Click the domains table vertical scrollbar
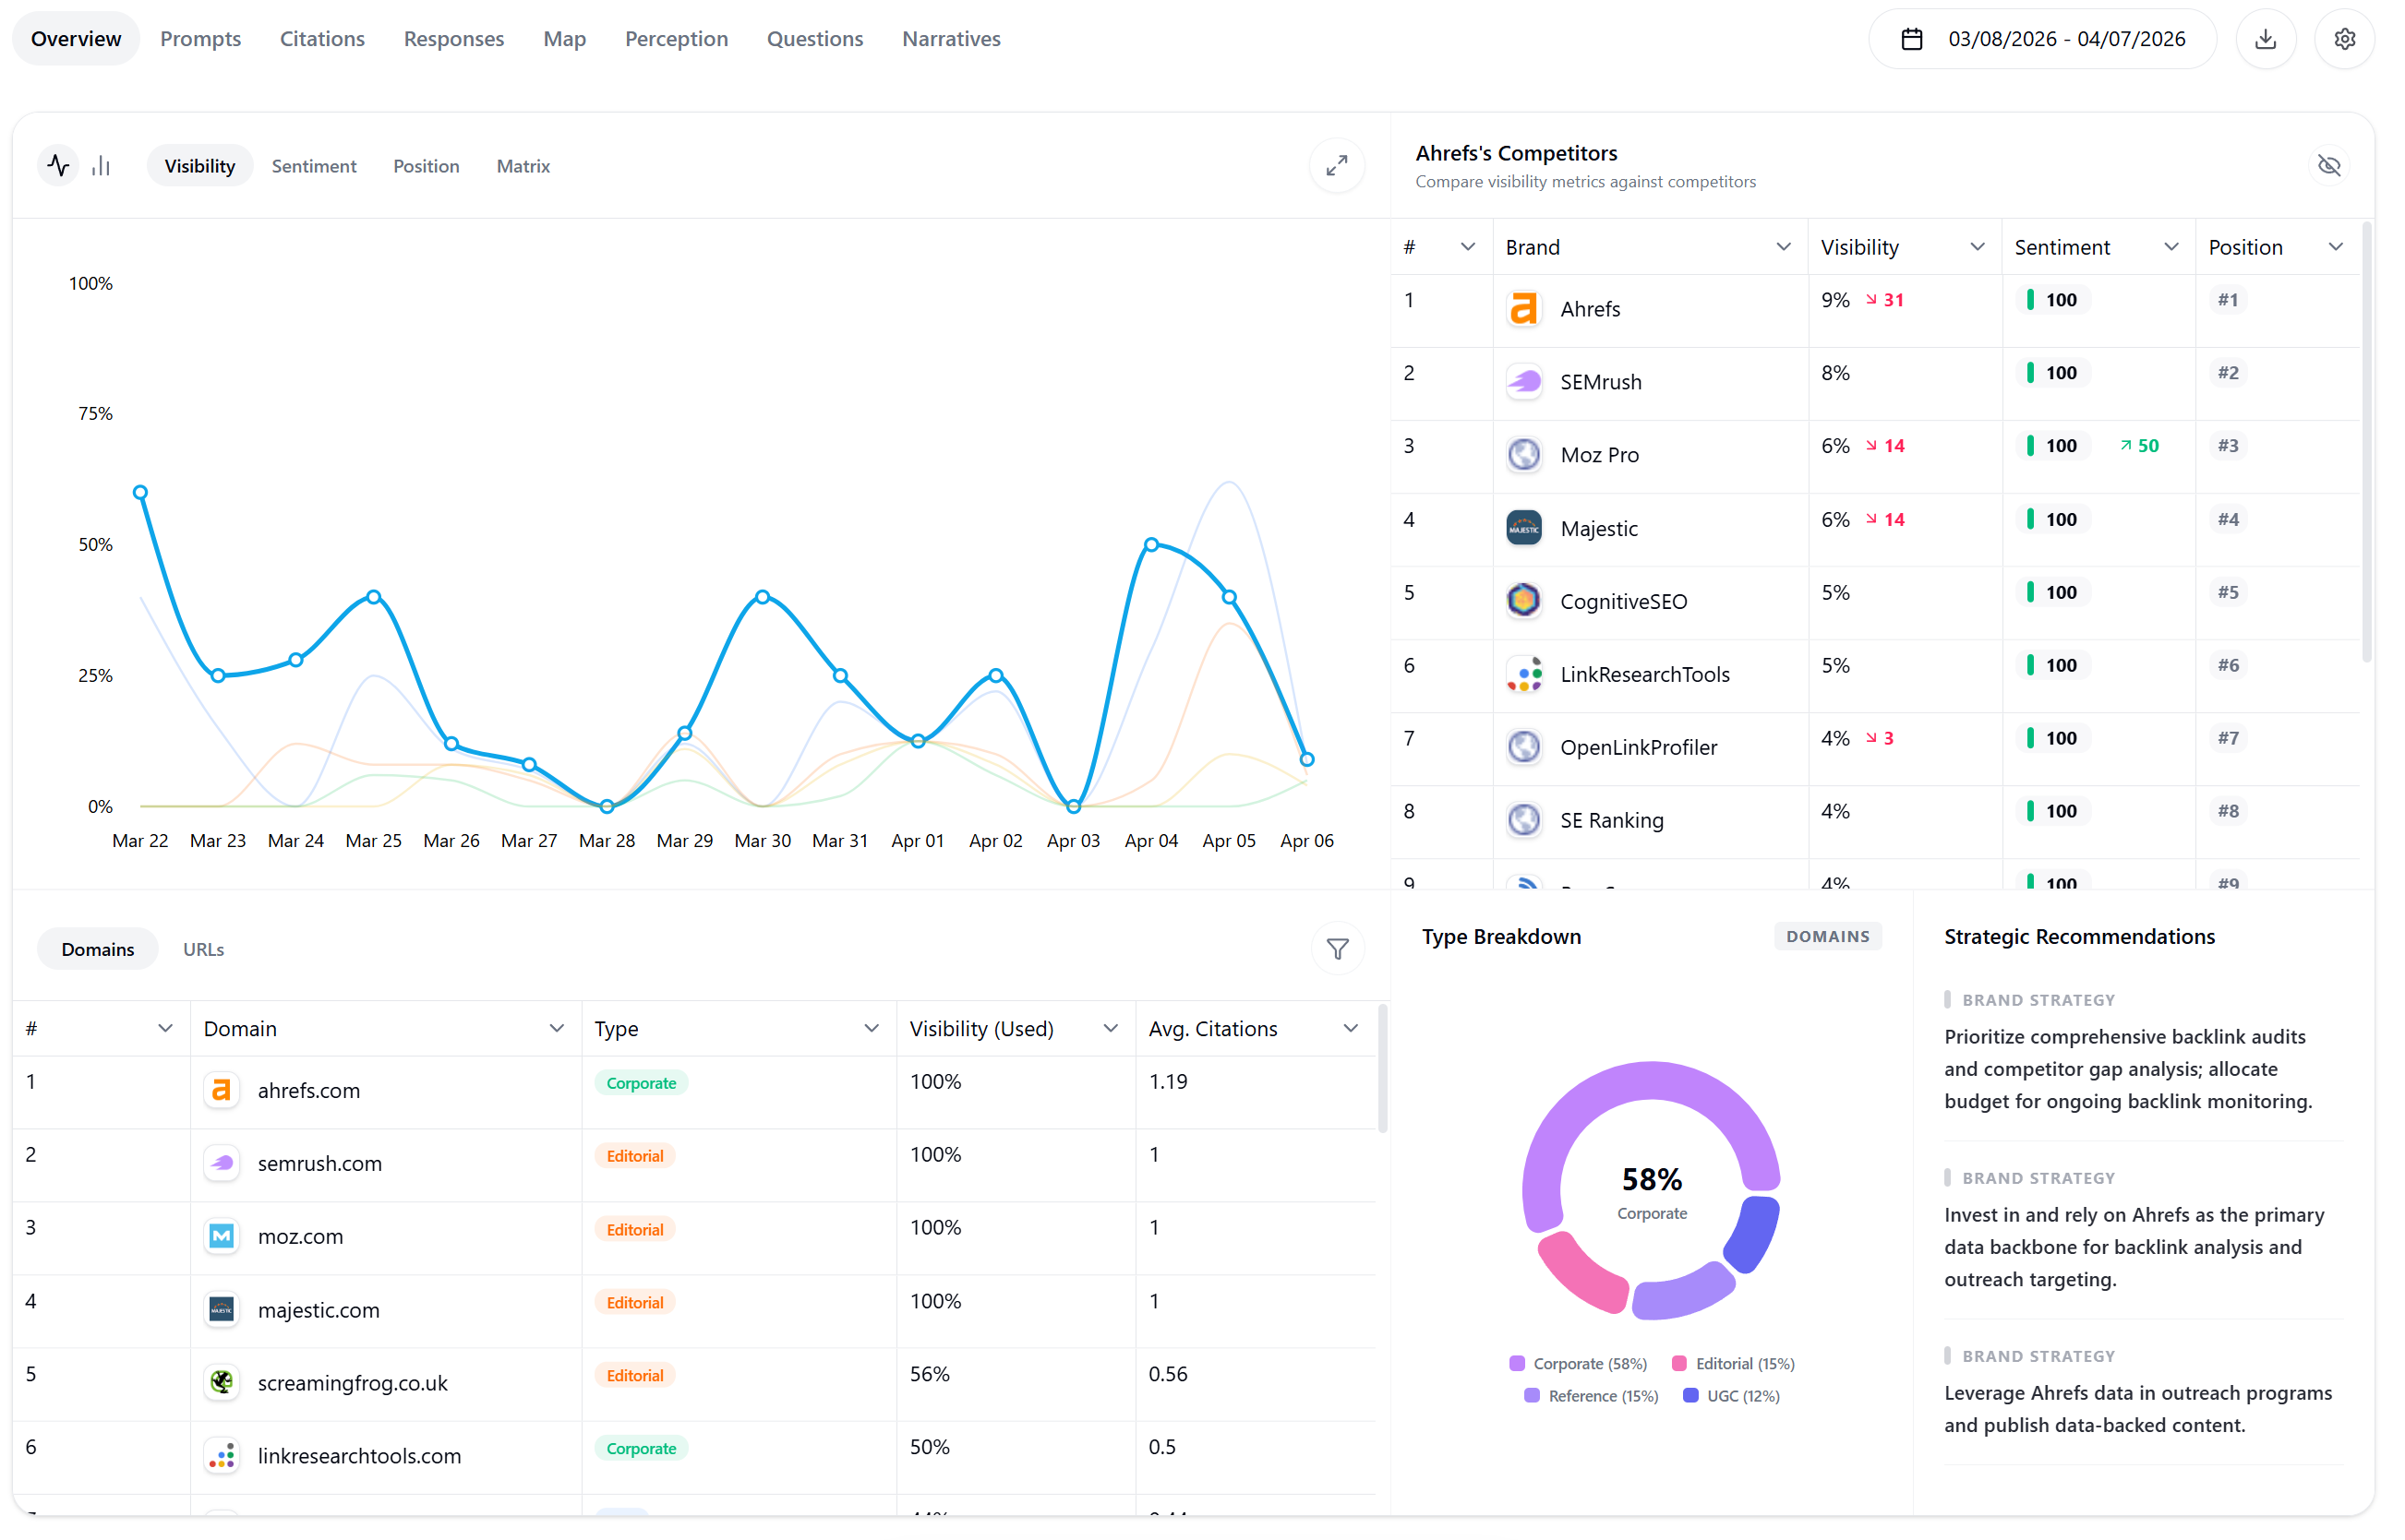 1383,1070
